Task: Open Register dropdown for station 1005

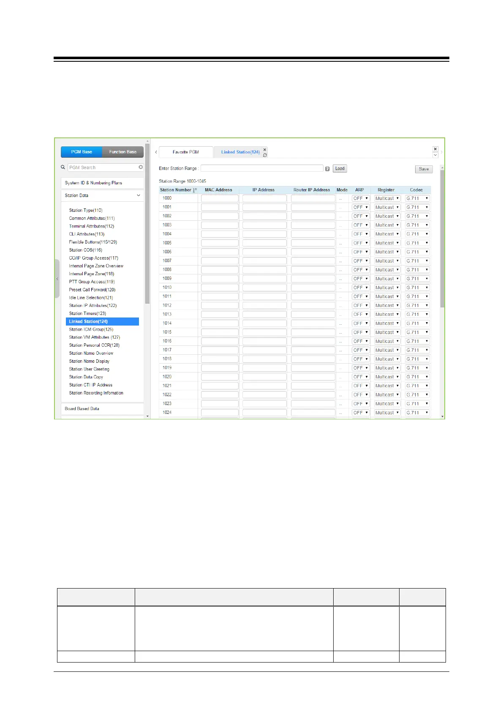Action: (x=387, y=243)
